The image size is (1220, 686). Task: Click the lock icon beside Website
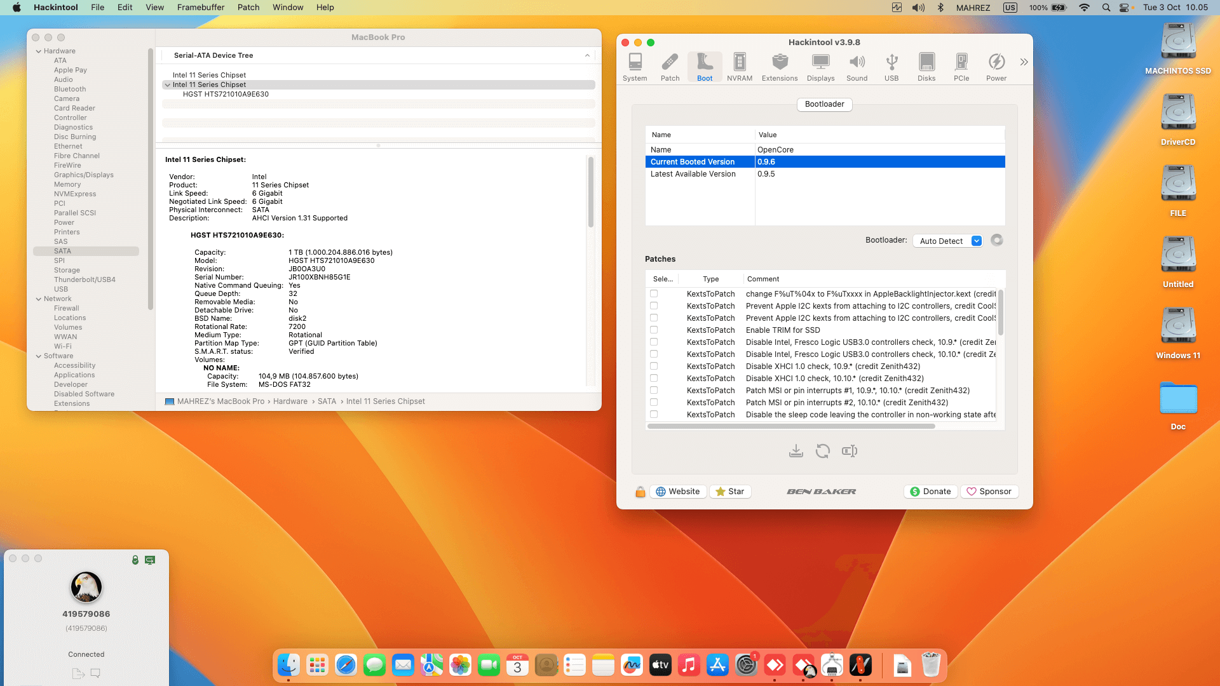tap(640, 492)
